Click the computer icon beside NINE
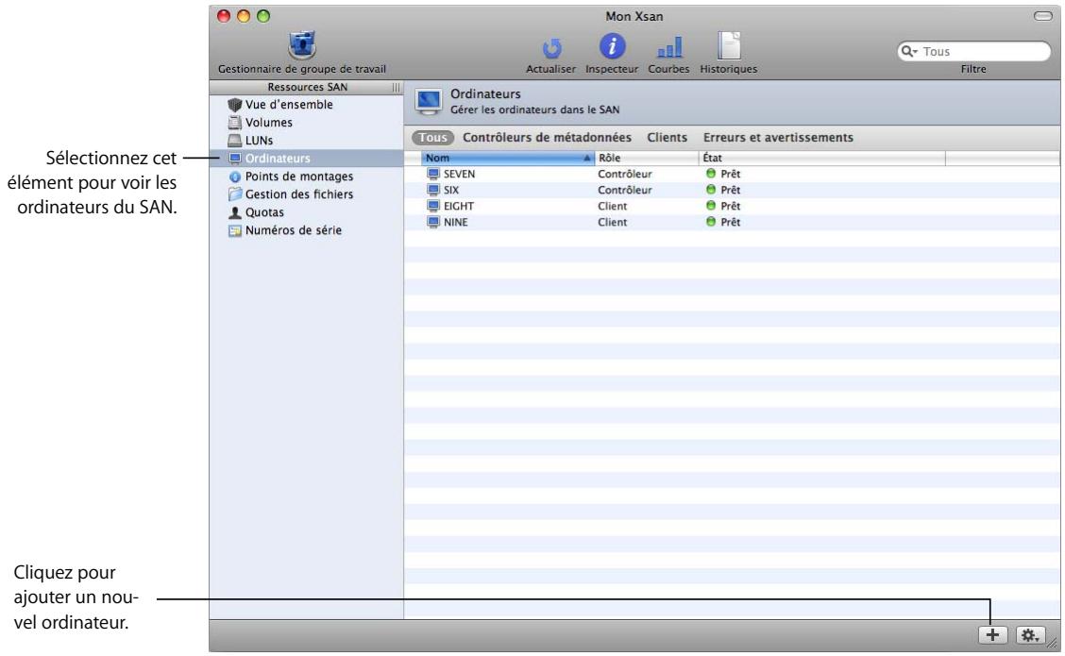1065x656 pixels. click(433, 222)
